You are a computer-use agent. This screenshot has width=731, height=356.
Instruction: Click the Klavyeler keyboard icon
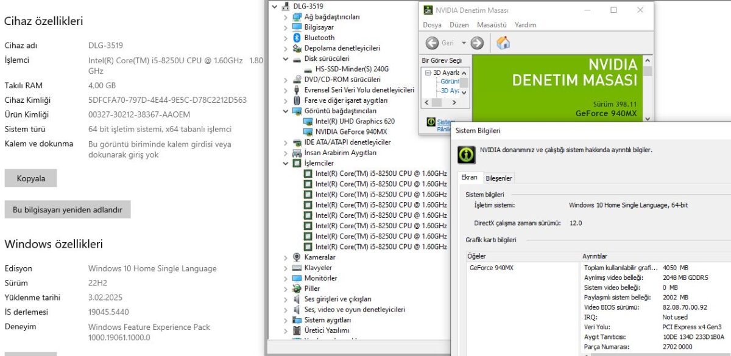click(297, 268)
